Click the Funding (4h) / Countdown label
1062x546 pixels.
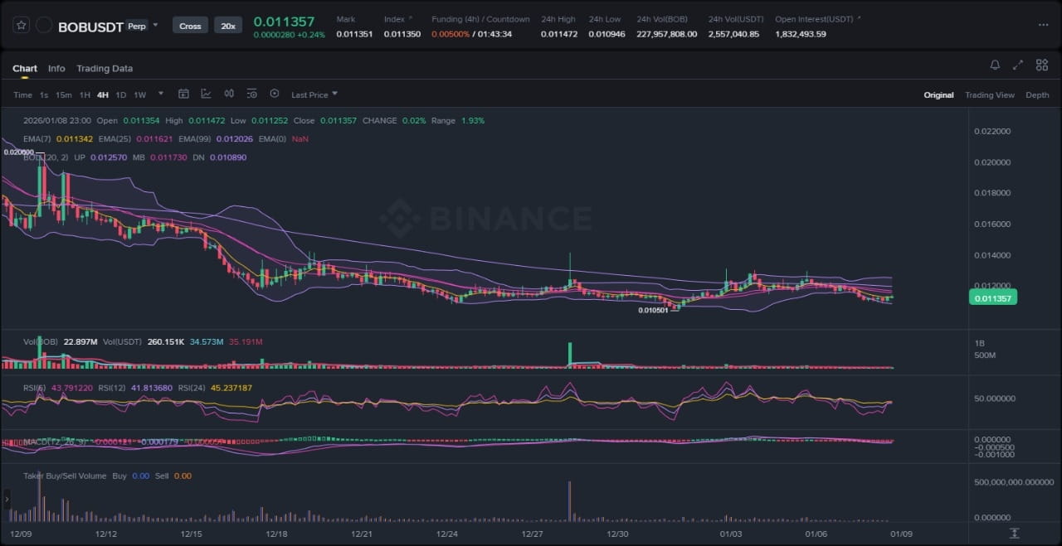pos(480,19)
